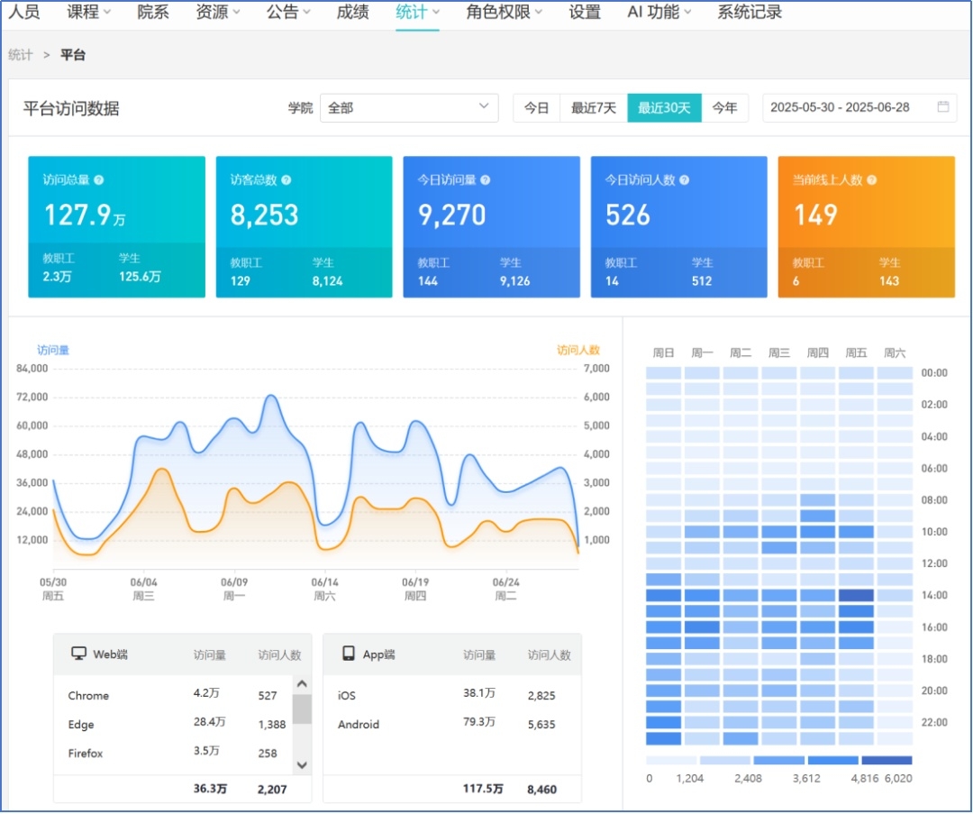Open the 学院 dropdown showing 全部
This screenshot has width=973, height=814.
409,108
